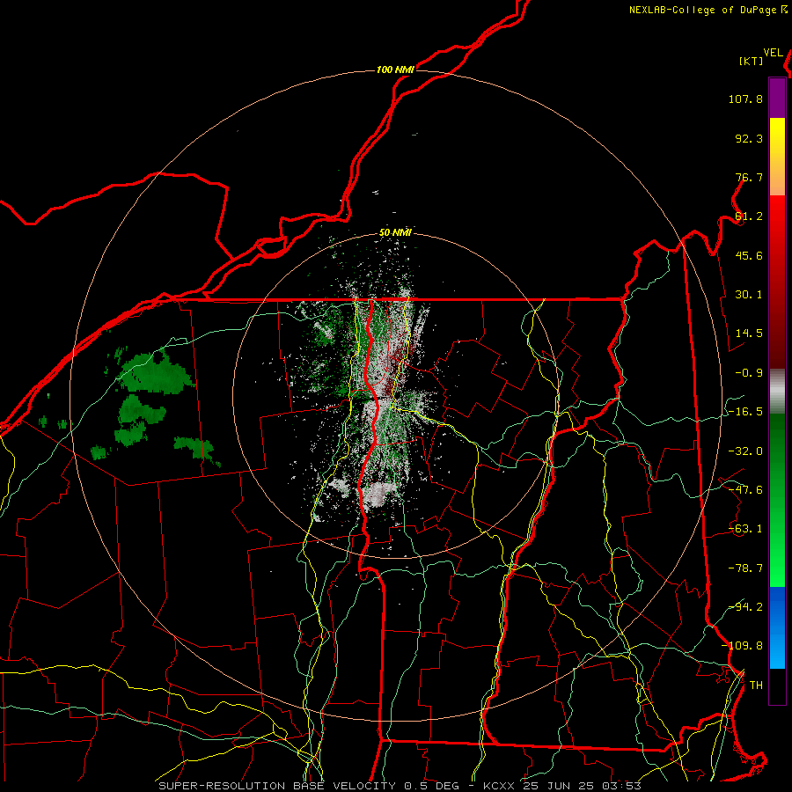Click the yellow-orange segment of the velocity color bar
This screenshot has width=792, height=792.
777,157
